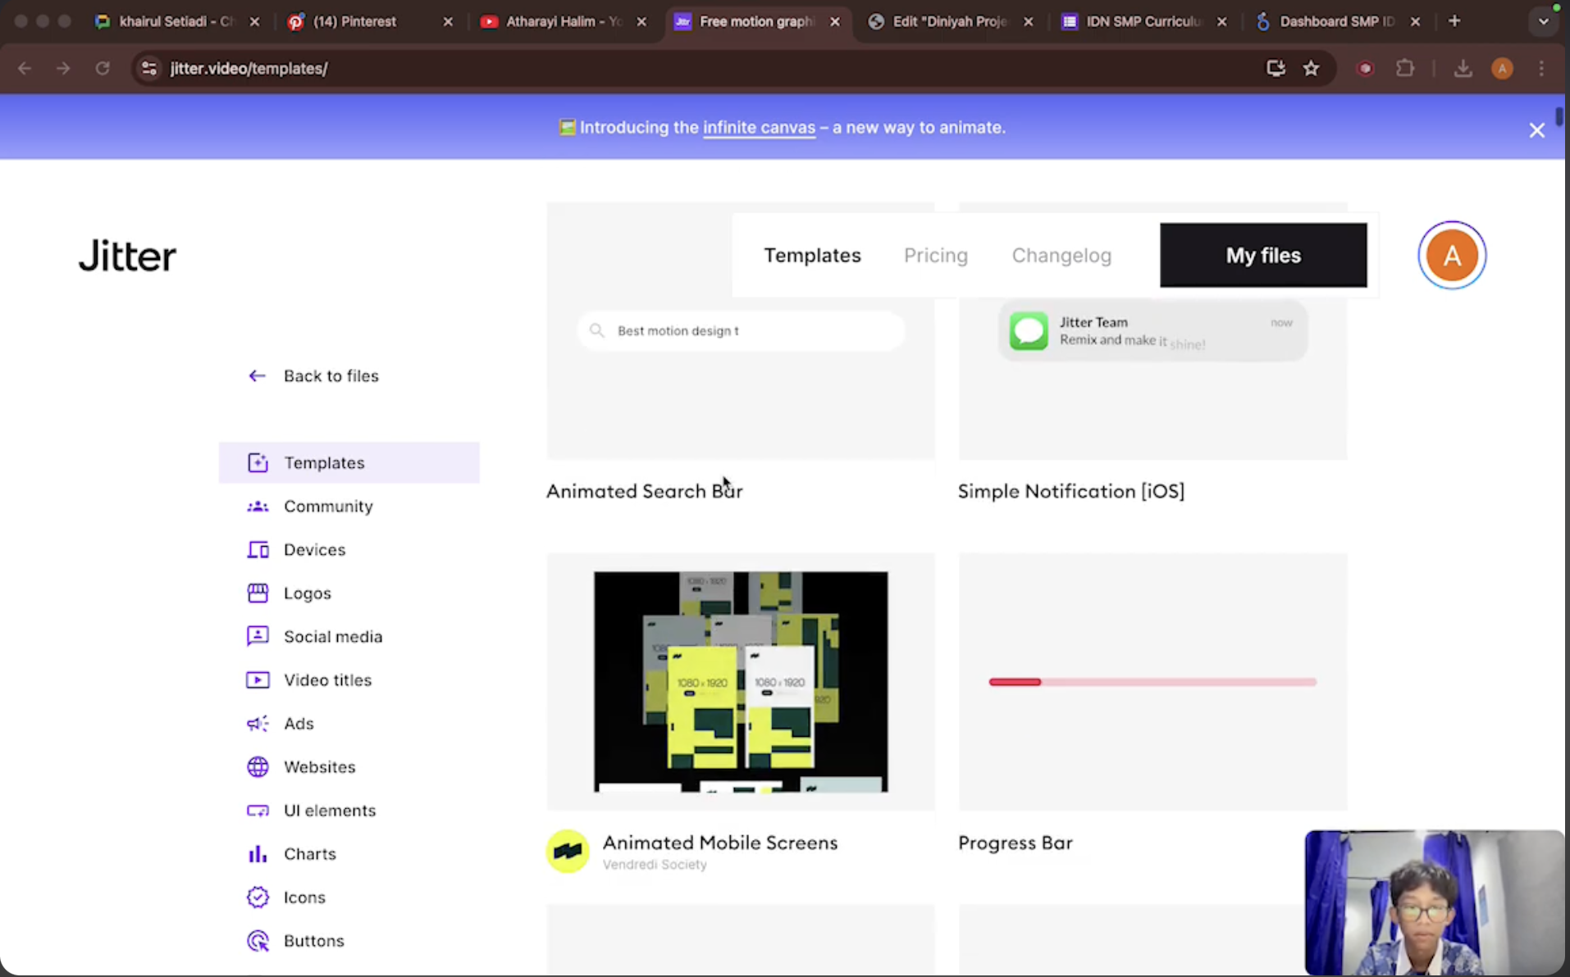Open the Progress Bar template title

point(1015,843)
